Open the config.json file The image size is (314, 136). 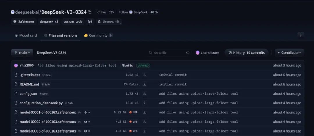point(28,94)
